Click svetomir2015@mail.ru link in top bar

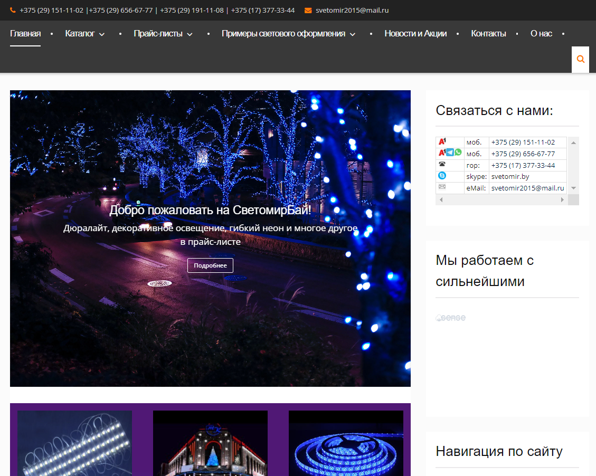click(x=352, y=10)
